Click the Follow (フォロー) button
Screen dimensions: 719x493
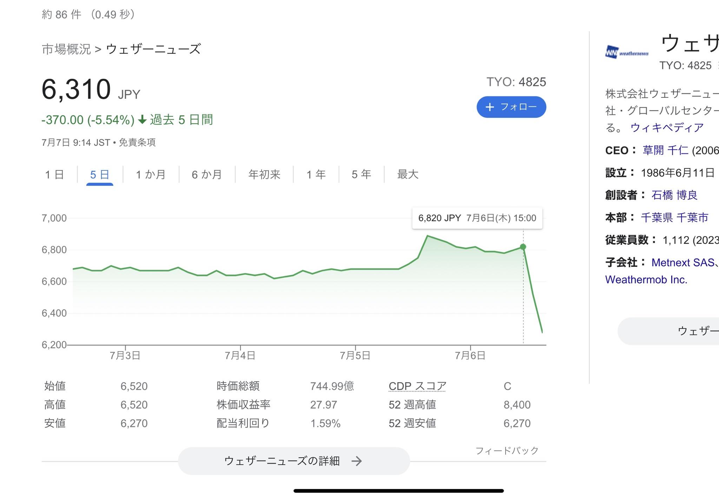click(x=511, y=107)
